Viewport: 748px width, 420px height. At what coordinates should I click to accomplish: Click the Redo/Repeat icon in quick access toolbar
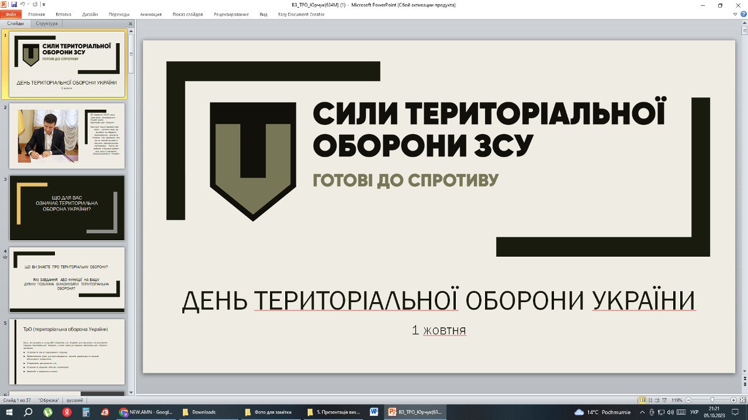[35, 4]
